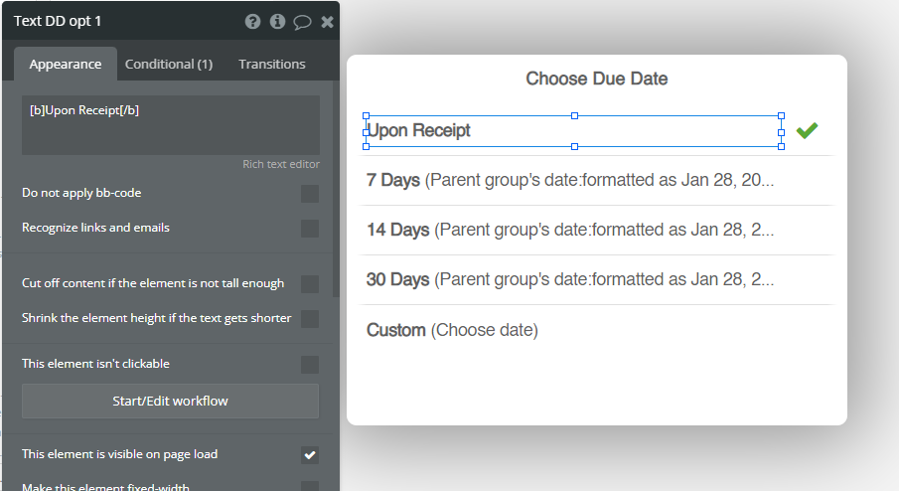Close the Text DD opt 1 panel
The width and height of the screenshot is (899, 491).
pyautogui.click(x=327, y=21)
